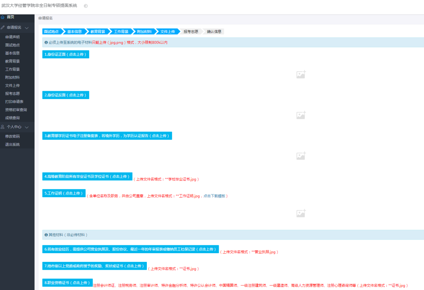Click image placeholder under 工作证明 section
Viewport: 424px width, 290px height.
(301, 213)
